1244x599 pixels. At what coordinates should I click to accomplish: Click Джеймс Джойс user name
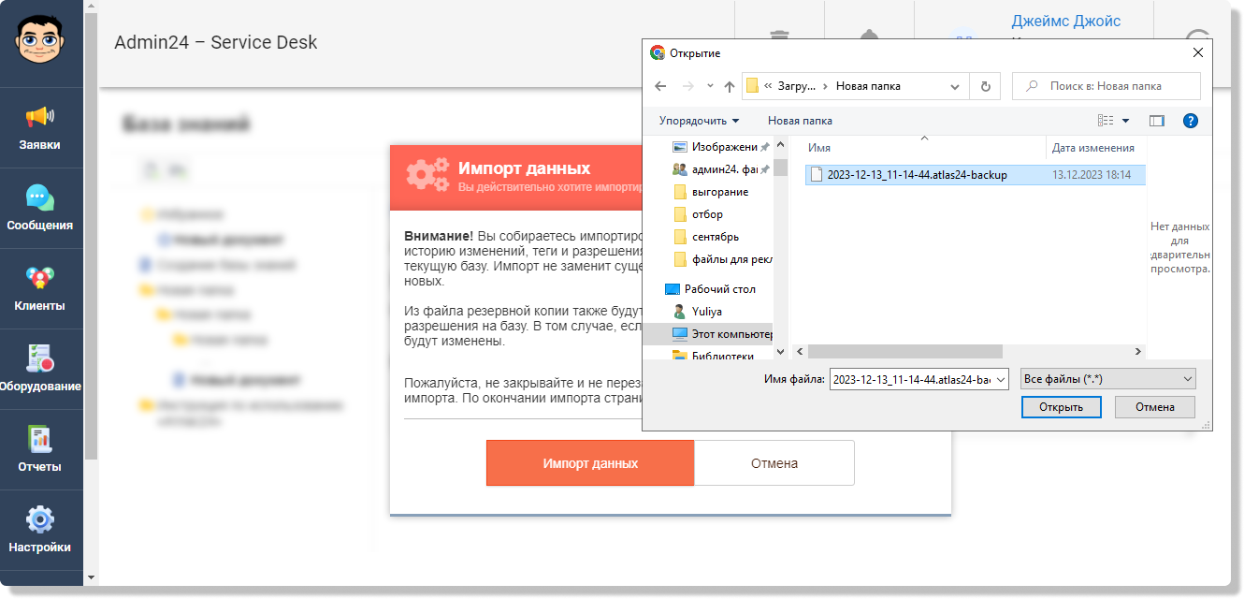(1065, 22)
